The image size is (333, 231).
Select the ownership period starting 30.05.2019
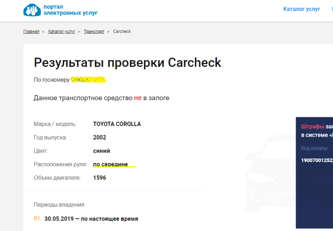[x=91, y=219]
